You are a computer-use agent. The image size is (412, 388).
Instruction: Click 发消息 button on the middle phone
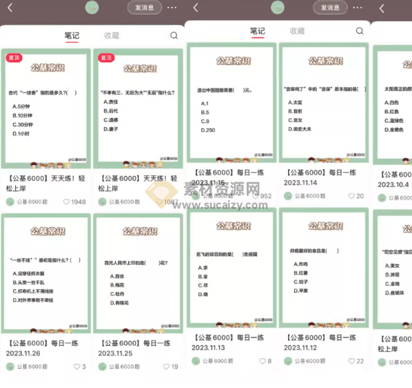pos(330,8)
